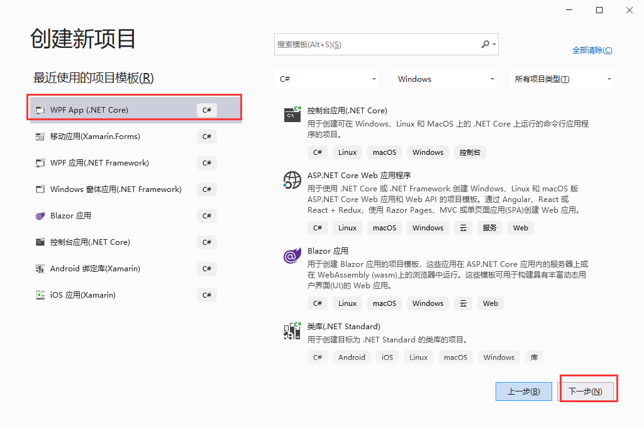
Task: Select the 控制台应用(.NET Core) template icon
Action: [292, 116]
